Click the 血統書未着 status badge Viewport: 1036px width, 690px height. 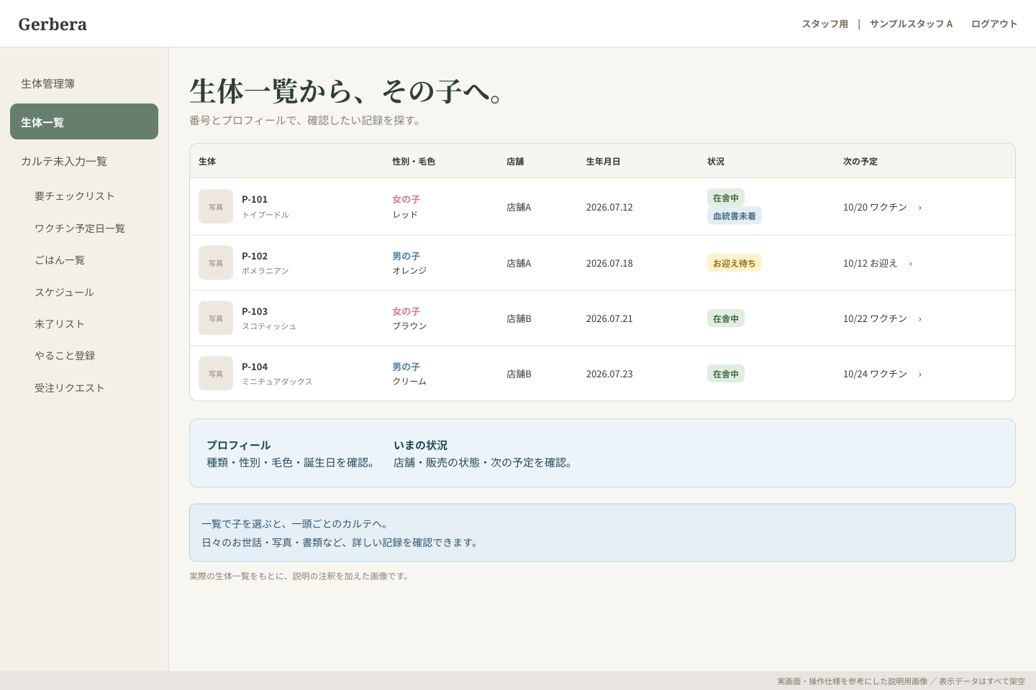(735, 216)
